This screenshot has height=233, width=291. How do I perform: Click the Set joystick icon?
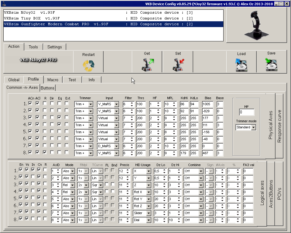(x=178, y=65)
